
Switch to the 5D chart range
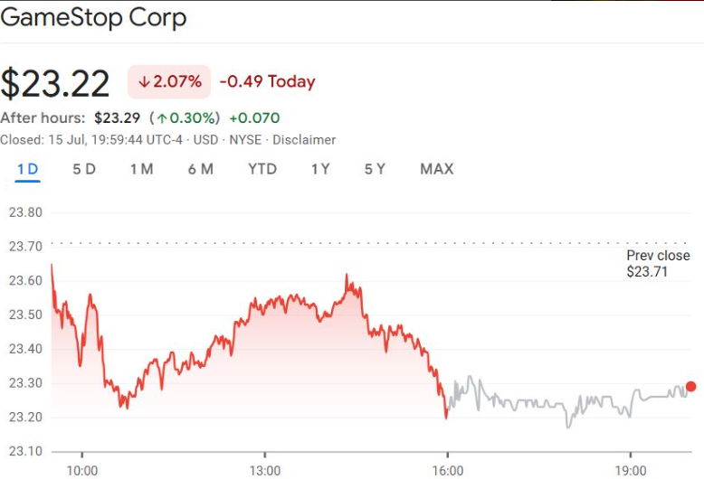coord(84,169)
